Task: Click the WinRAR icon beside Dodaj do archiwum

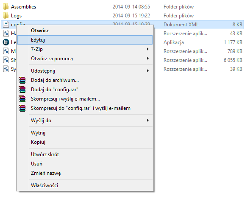Action: (22, 80)
